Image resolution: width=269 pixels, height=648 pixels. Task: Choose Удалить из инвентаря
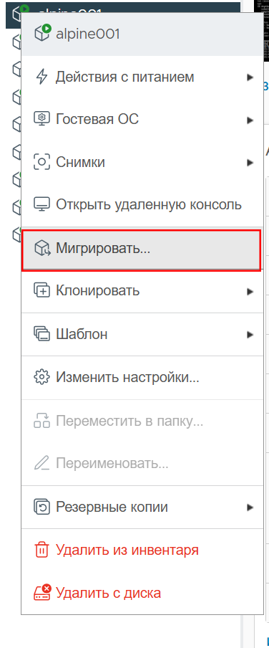click(142, 550)
